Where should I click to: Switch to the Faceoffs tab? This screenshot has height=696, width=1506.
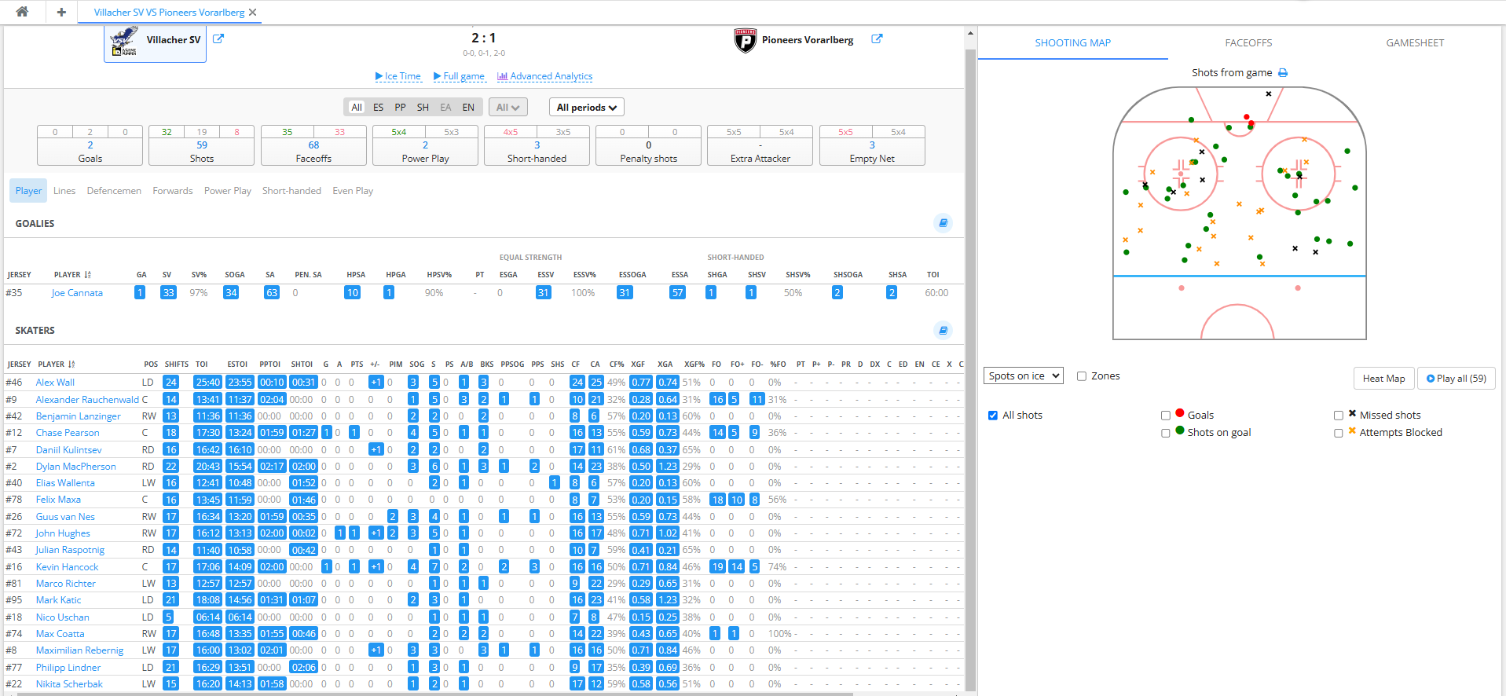[x=1248, y=43]
